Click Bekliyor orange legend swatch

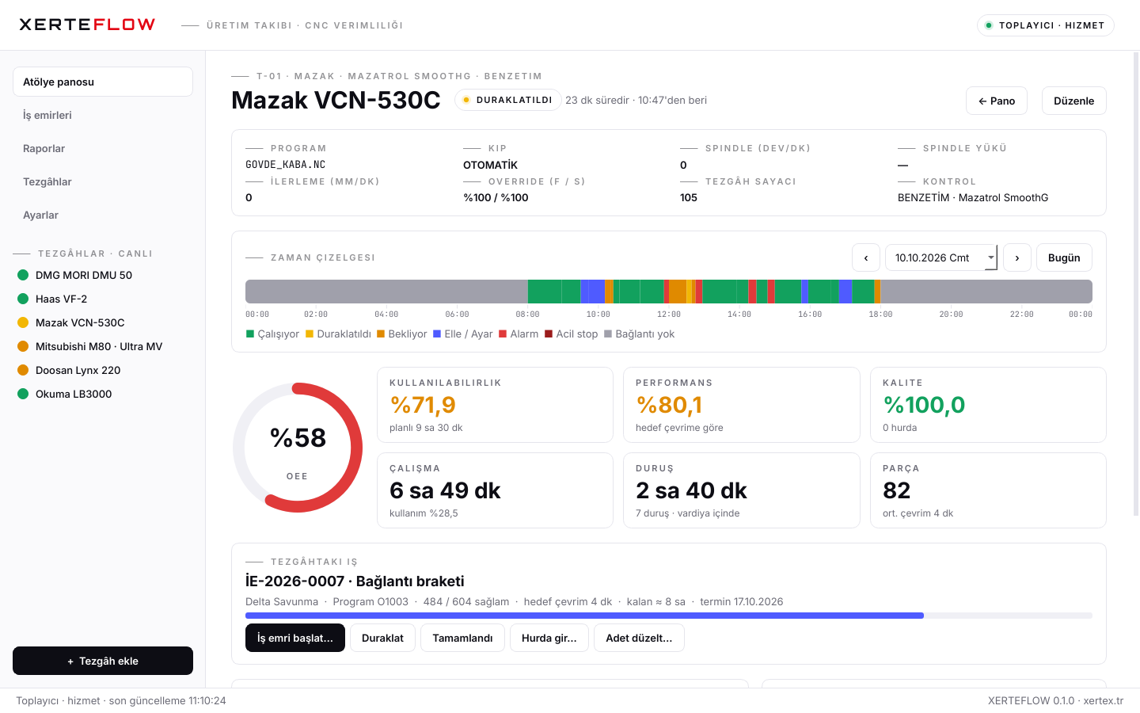pyautogui.click(x=381, y=334)
